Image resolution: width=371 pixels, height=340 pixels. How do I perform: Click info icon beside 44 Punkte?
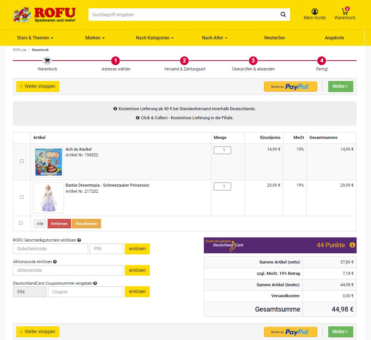(x=352, y=245)
